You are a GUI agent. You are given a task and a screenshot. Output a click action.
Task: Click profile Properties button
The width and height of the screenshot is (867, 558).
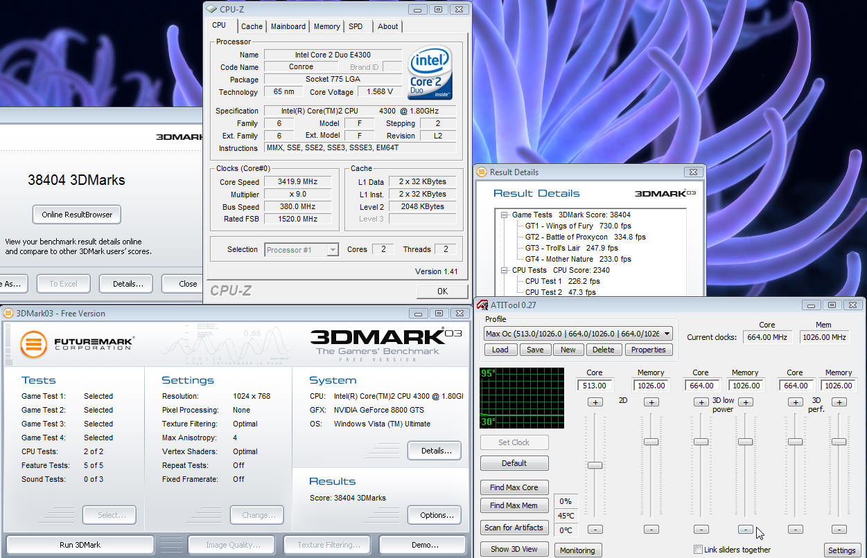(649, 350)
